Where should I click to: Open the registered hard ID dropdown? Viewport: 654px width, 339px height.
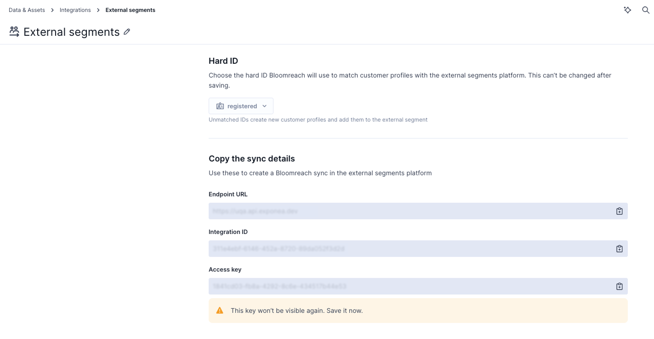point(241,106)
